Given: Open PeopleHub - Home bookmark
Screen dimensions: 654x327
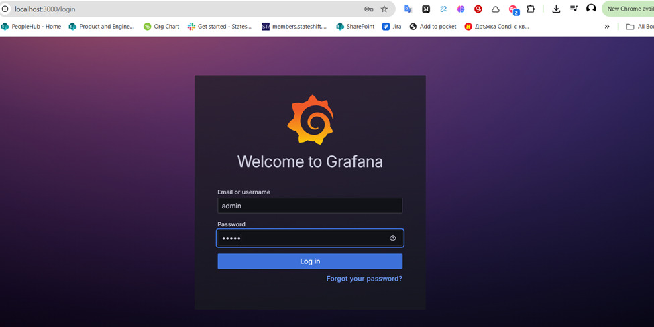Looking at the screenshot, I should (x=32, y=27).
